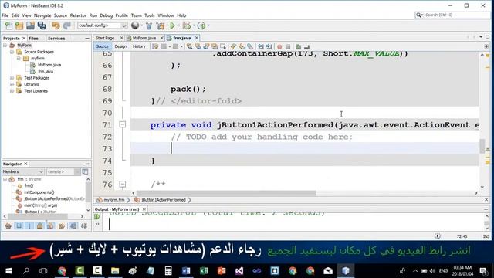Click the Redo arrow in the toolbar
This screenshot has height=278, width=494.
click(67, 25)
